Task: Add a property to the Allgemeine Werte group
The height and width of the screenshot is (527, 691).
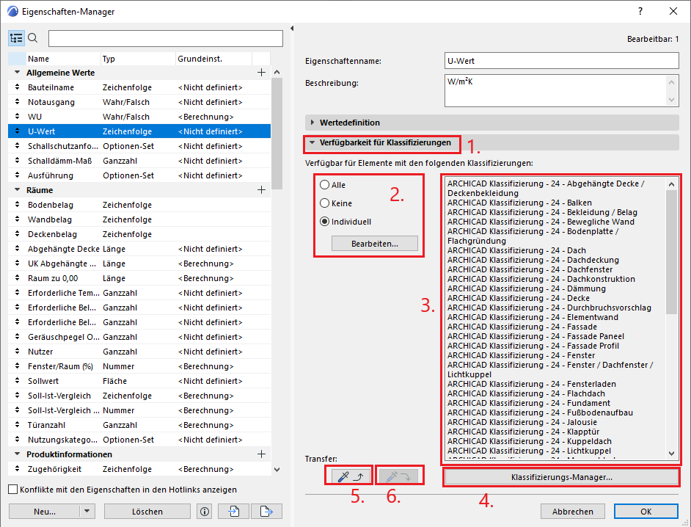Action: tap(262, 73)
